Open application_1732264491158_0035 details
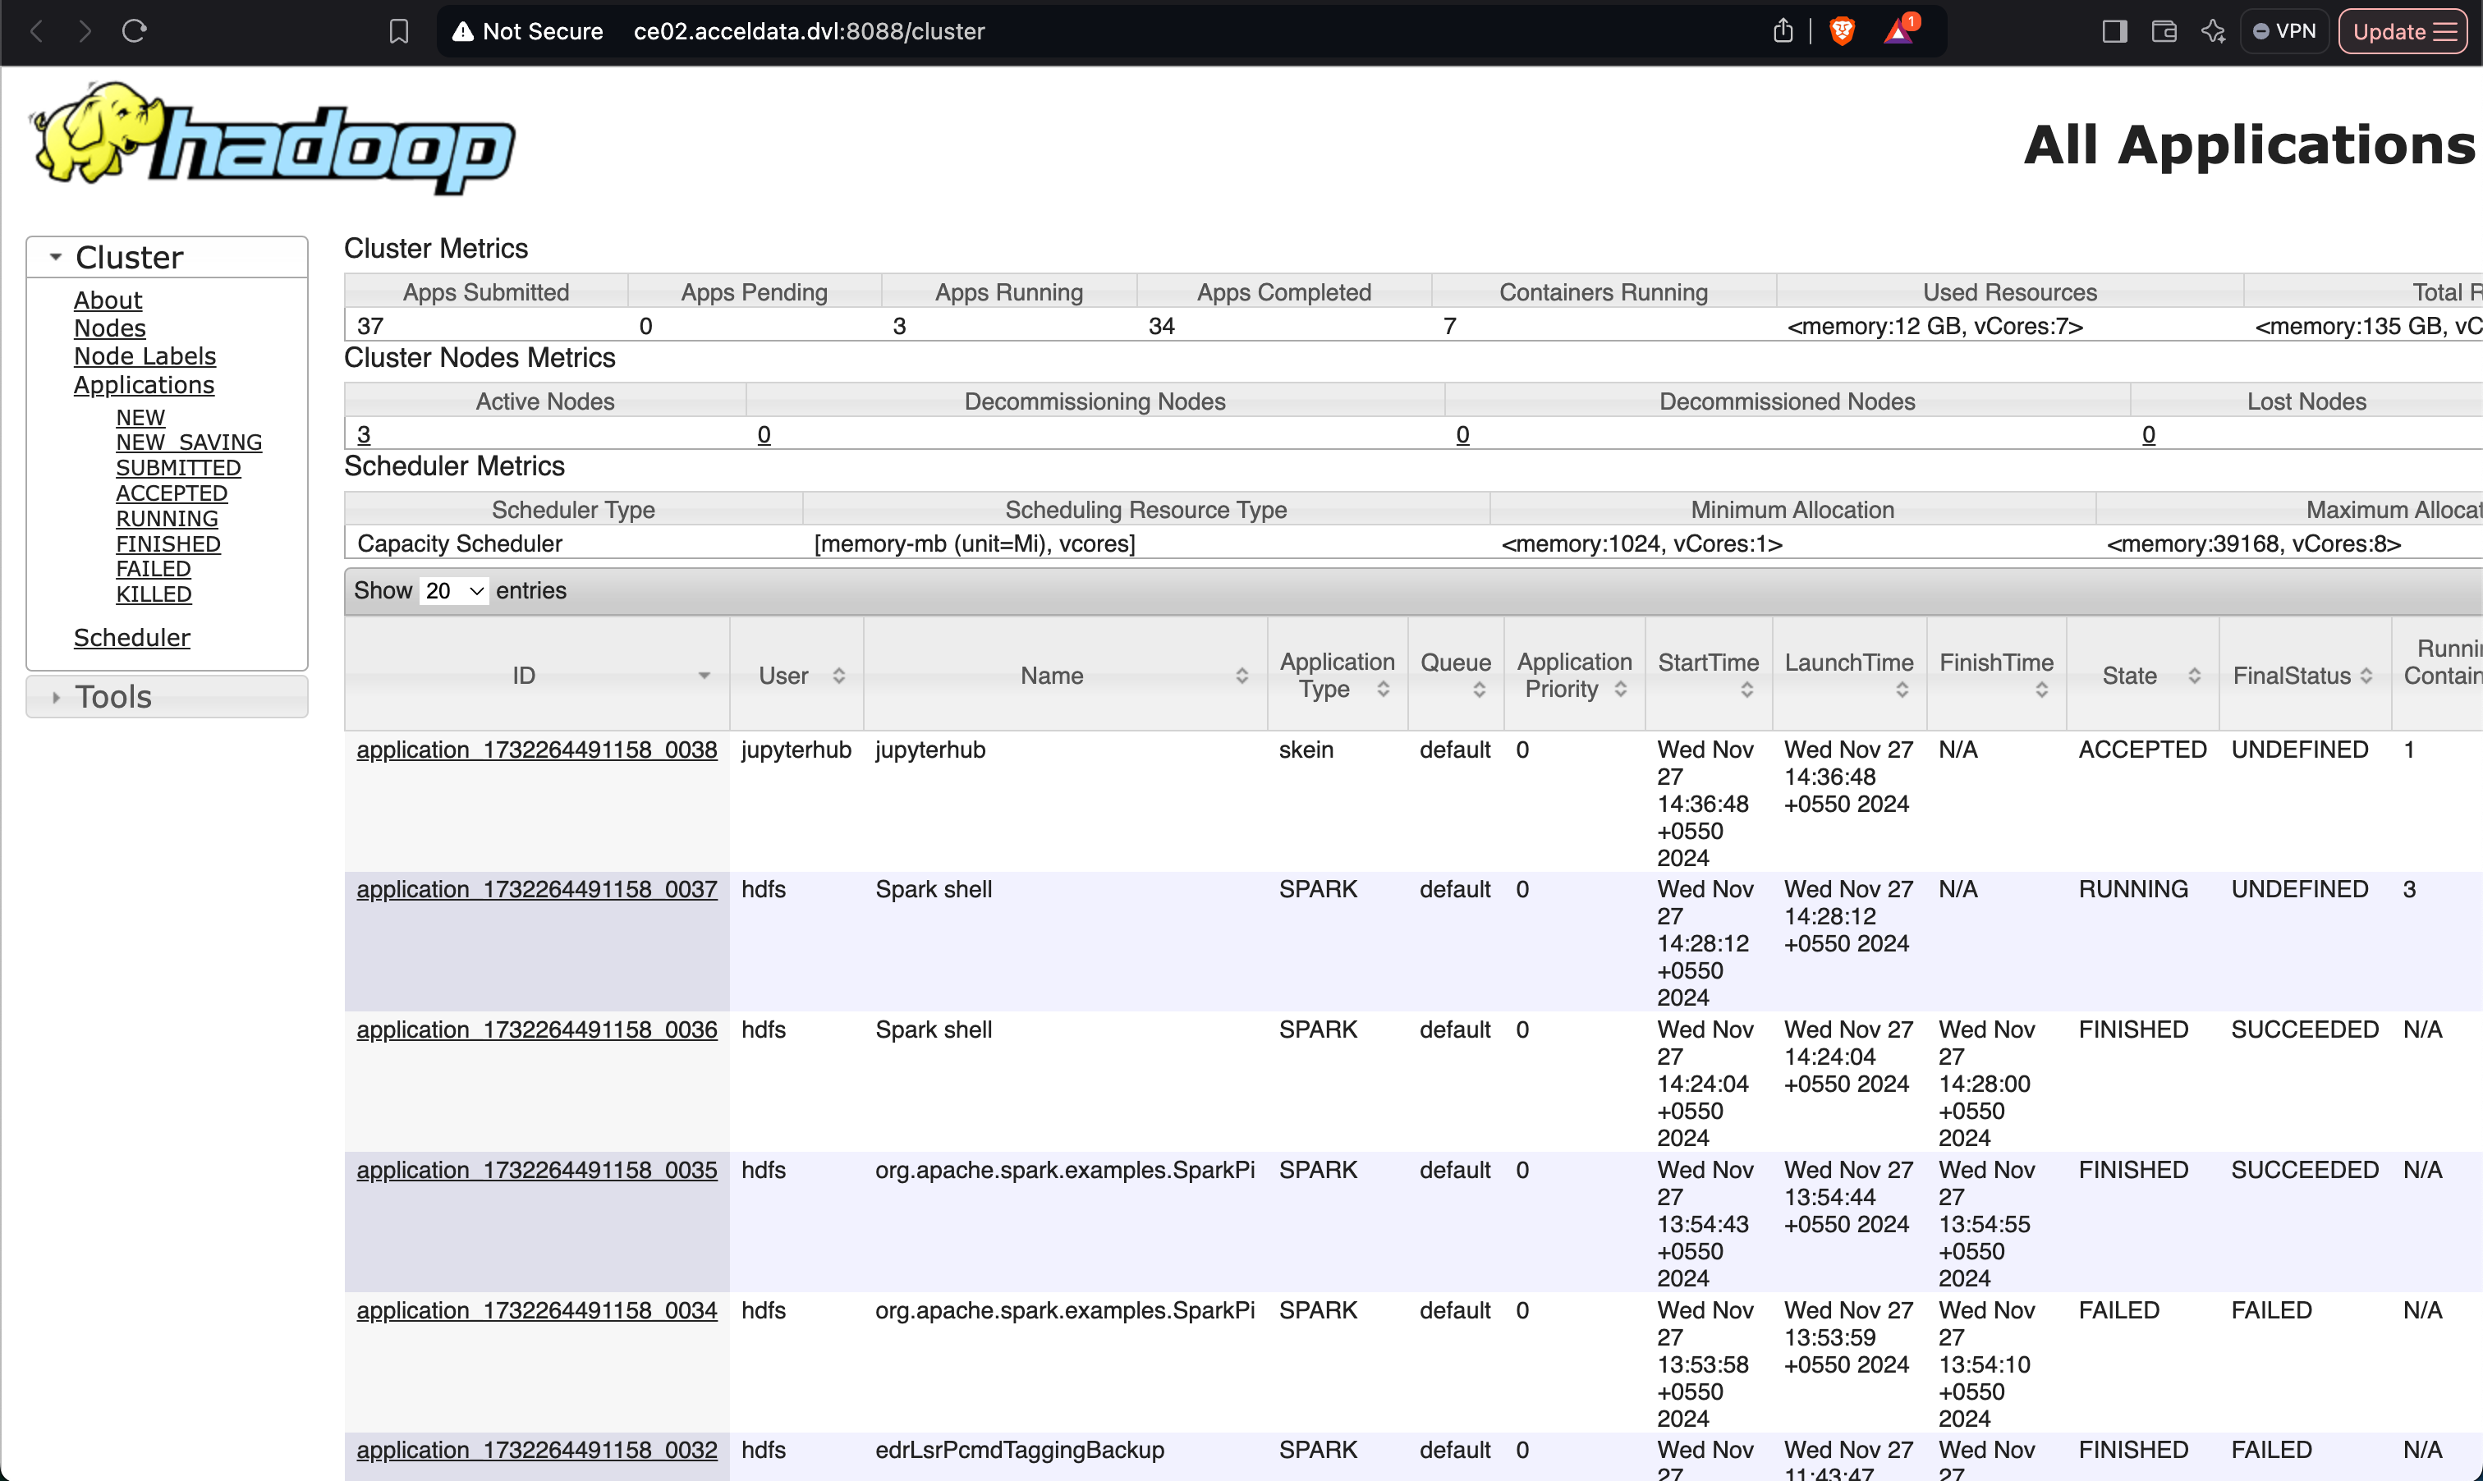The width and height of the screenshot is (2483, 1481). click(x=537, y=1171)
